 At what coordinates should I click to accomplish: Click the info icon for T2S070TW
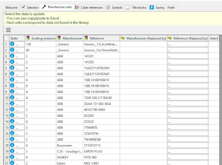(x=12, y=133)
